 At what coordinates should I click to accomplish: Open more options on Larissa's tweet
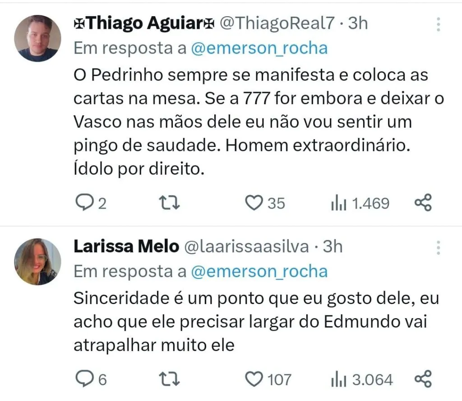[438, 247]
